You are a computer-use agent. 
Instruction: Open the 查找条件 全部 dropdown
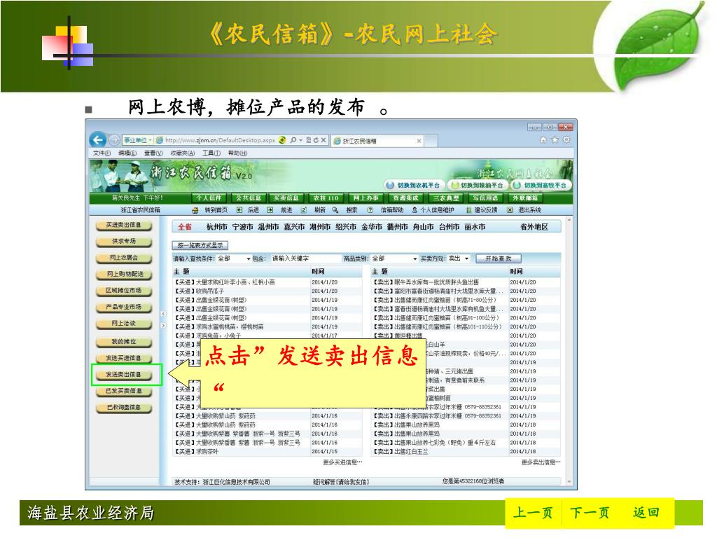pos(235,259)
